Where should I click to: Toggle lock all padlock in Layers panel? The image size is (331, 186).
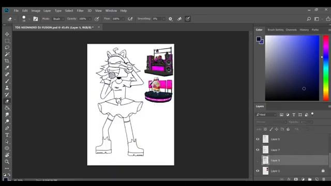pos(288,129)
